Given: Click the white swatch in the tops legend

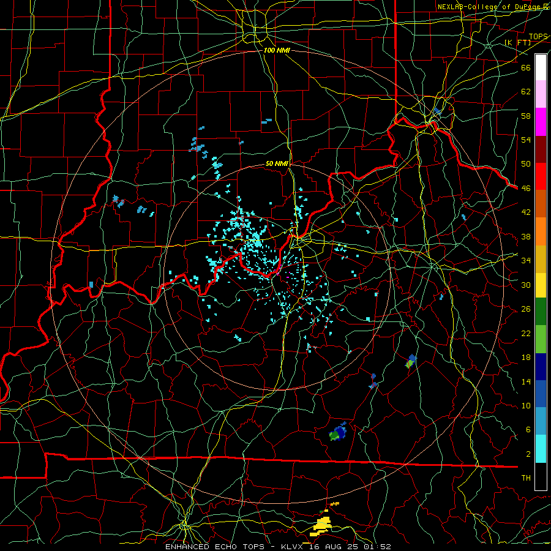Looking at the screenshot, I should 541,67.
